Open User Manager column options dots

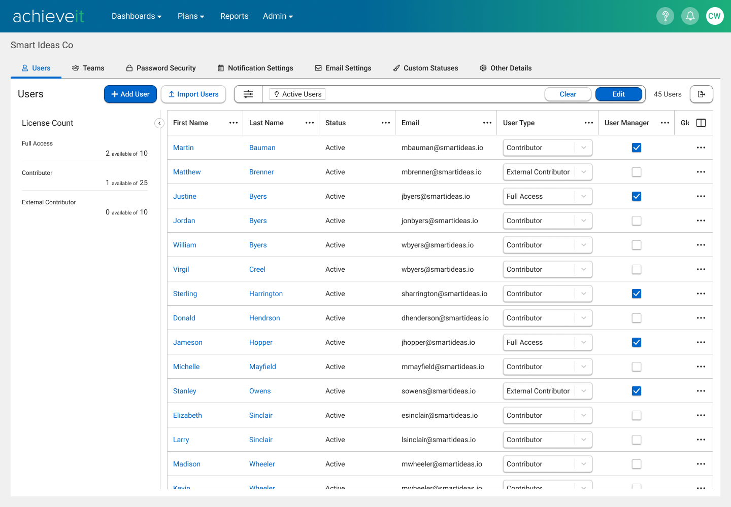(665, 123)
